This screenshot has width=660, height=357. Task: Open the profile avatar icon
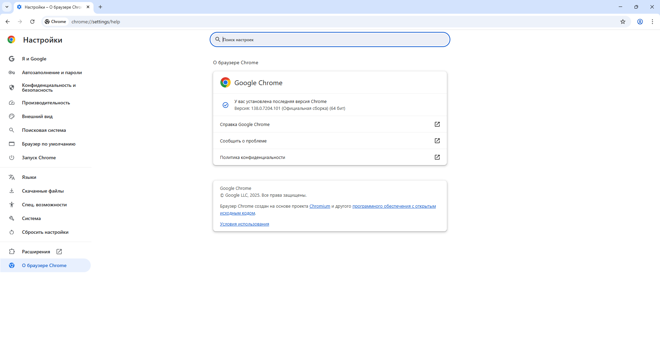pyautogui.click(x=640, y=22)
